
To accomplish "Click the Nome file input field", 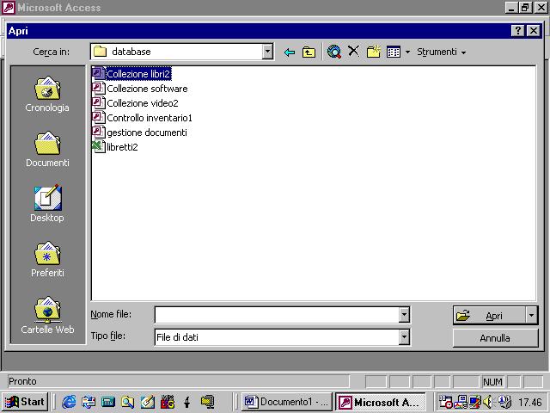I will pos(277,315).
